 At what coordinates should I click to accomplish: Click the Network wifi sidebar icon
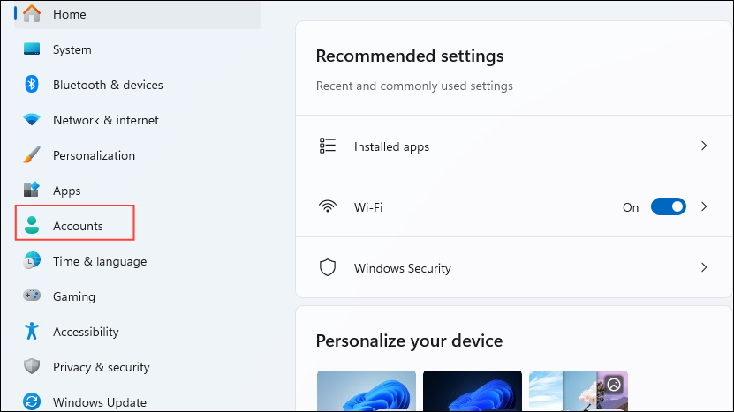(32, 120)
